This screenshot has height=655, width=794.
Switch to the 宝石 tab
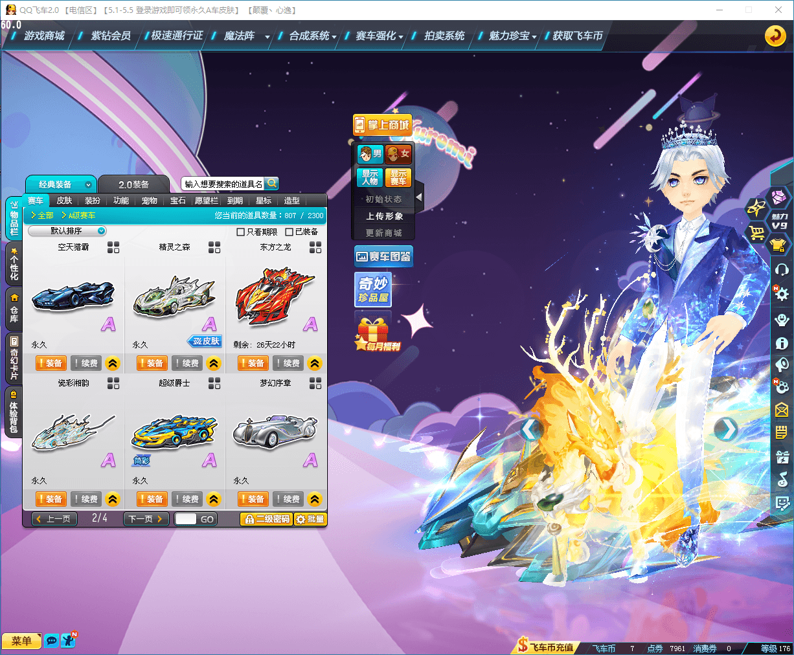(x=178, y=201)
